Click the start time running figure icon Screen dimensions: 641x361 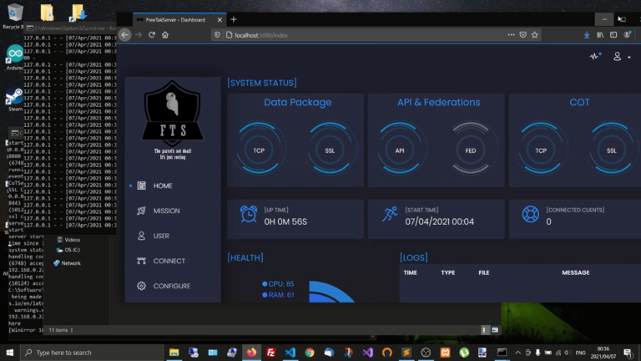click(x=390, y=214)
